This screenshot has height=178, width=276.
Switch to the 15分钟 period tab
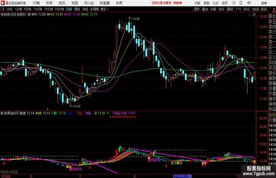pyautogui.click(x=38, y=9)
